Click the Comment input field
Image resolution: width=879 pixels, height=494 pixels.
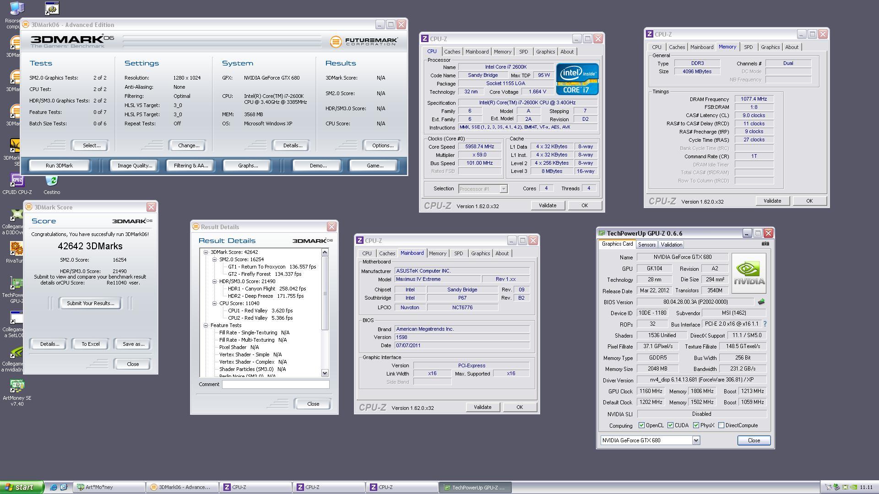[x=276, y=385]
